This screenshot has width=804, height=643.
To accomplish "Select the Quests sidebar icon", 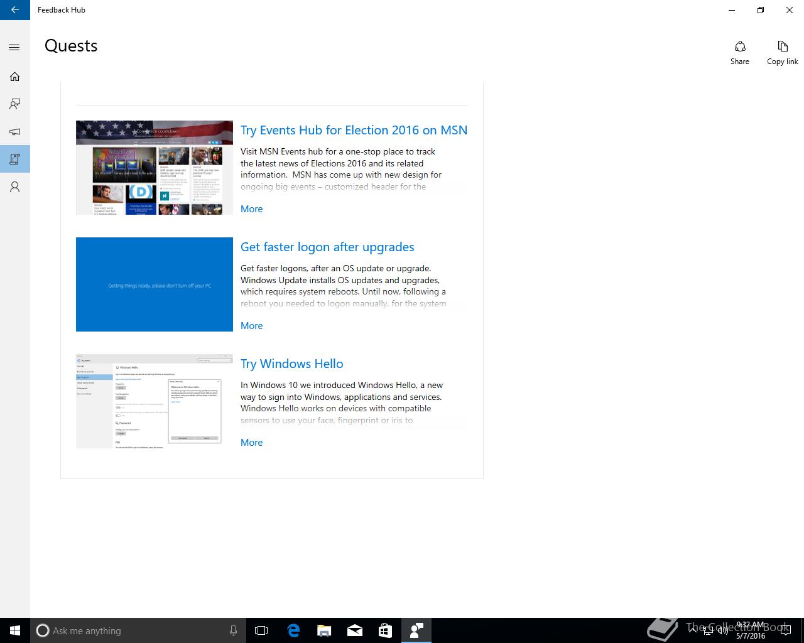I will click(14, 159).
